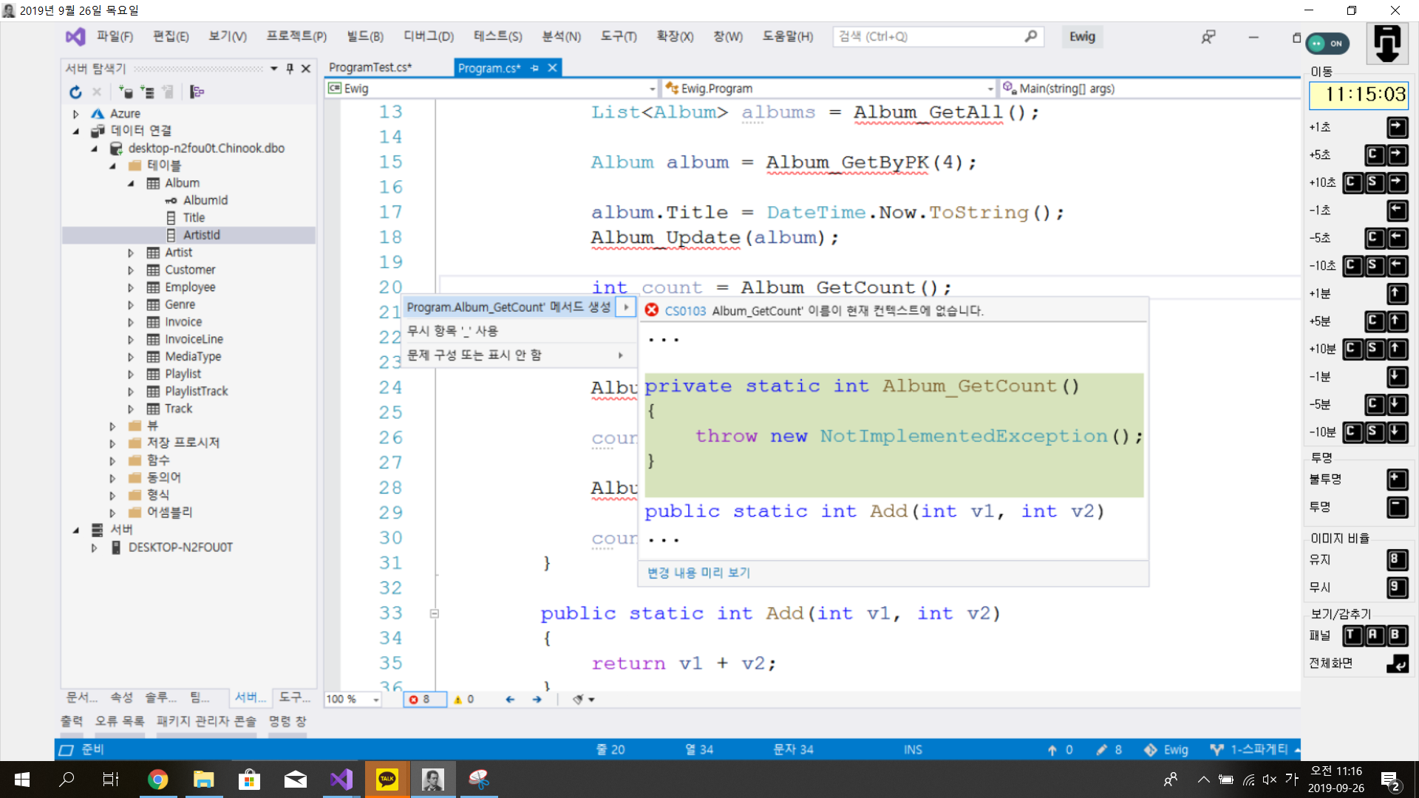Click the Connect to Database icon
The width and height of the screenshot is (1419, 798).
pos(126,92)
